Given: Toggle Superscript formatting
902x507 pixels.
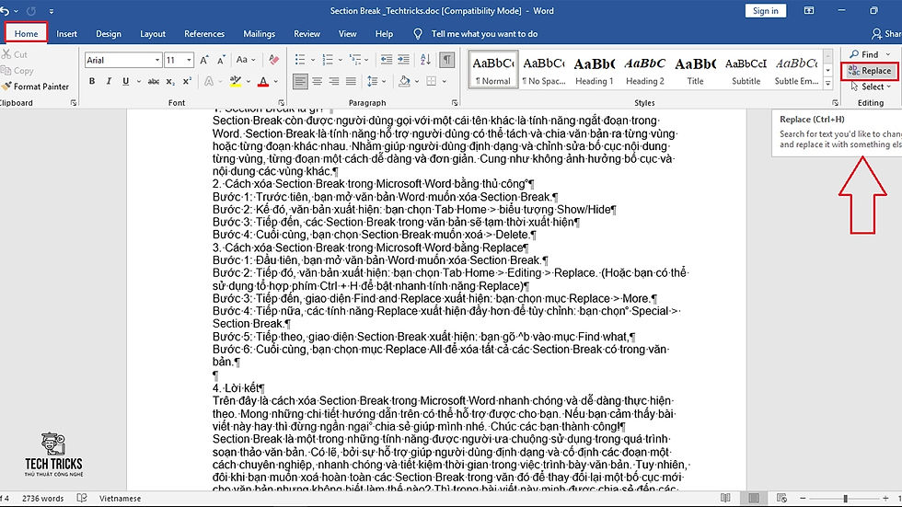Looking at the screenshot, I should [187, 82].
